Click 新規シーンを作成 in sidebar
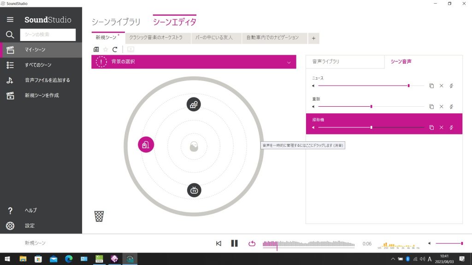This screenshot has width=472, height=265. pyautogui.click(x=41, y=95)
